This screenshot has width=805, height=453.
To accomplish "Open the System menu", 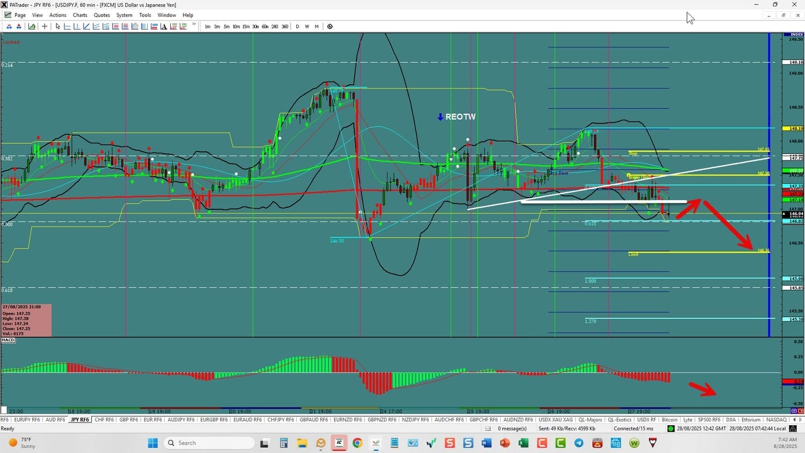I will tap(125, 15).
